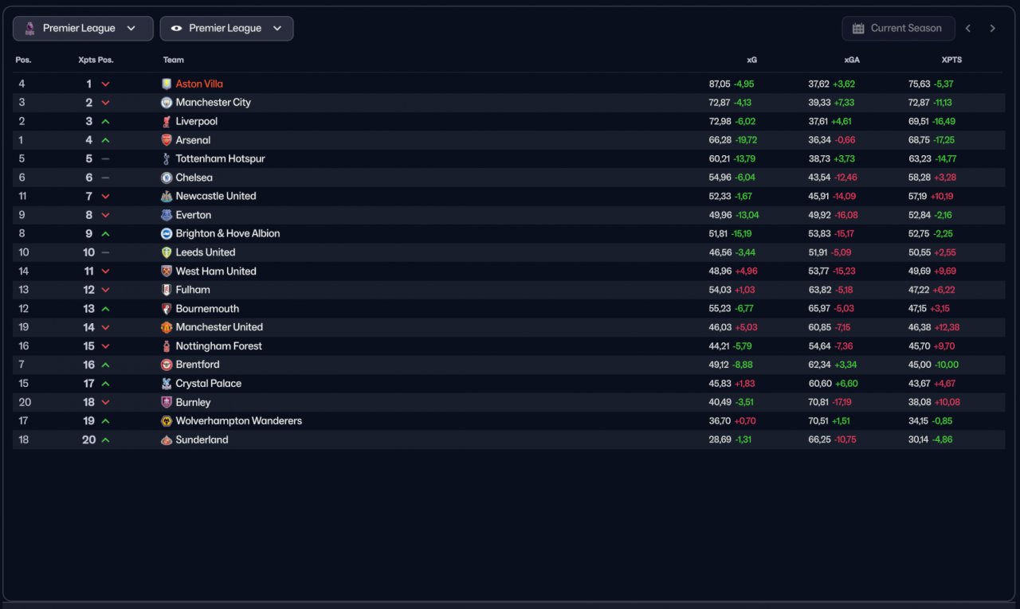The width and height of the screenshot is (1020, 609).
Task: Click the Nottingham Forest club crest
Action: coord(167,345)
